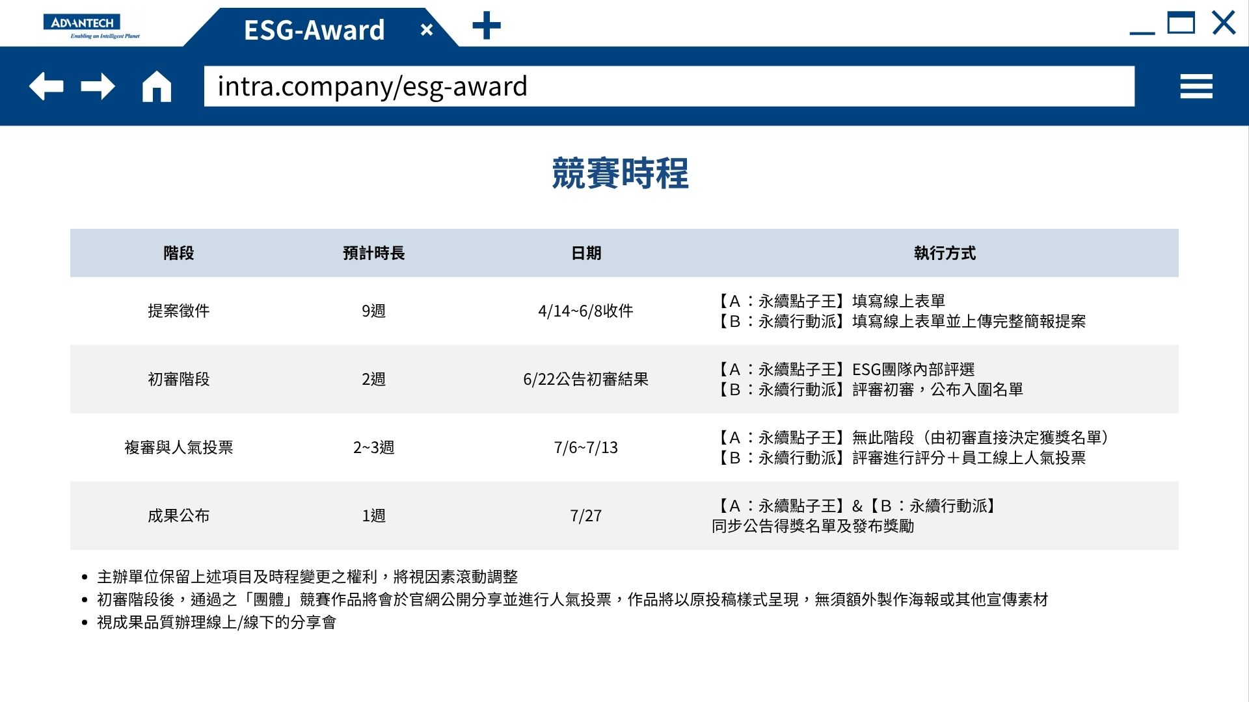
Task: Click the 執行方式 column header
Action: point(945,253)
